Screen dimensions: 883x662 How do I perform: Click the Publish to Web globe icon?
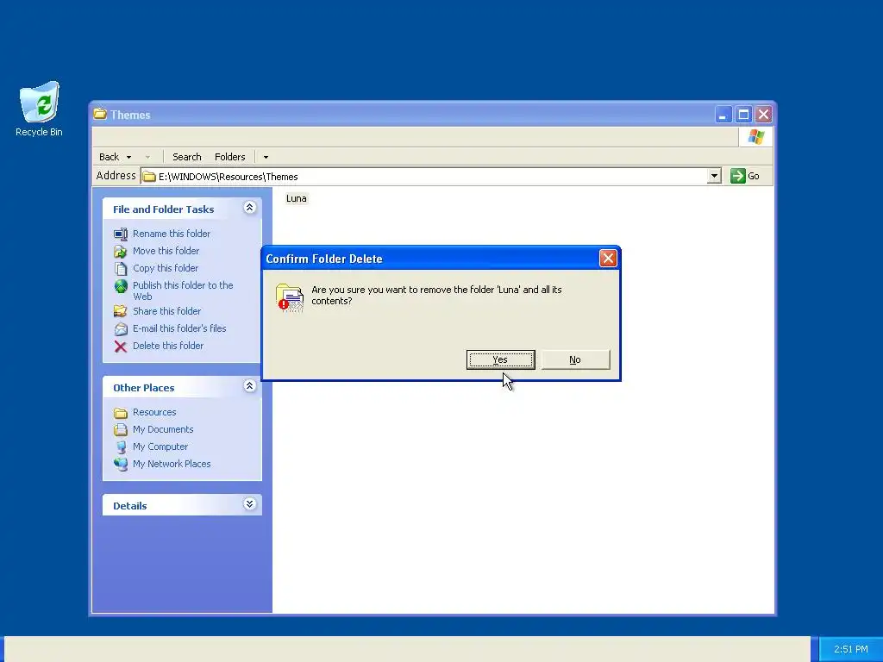(121, 286)
